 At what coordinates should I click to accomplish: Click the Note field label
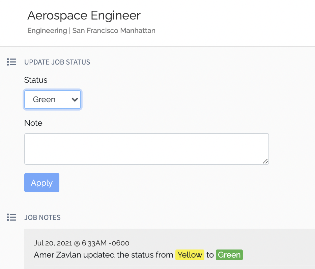33,123
